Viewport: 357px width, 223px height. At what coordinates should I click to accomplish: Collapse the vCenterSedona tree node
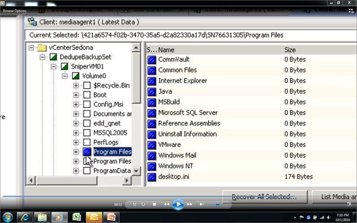pyautogui.click(x=31, y=48)
